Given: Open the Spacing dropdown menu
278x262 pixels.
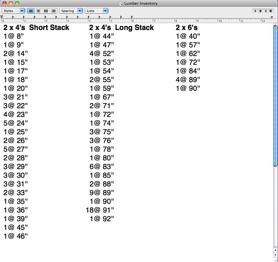Looking at the screenshot, I should pos(71,11).
